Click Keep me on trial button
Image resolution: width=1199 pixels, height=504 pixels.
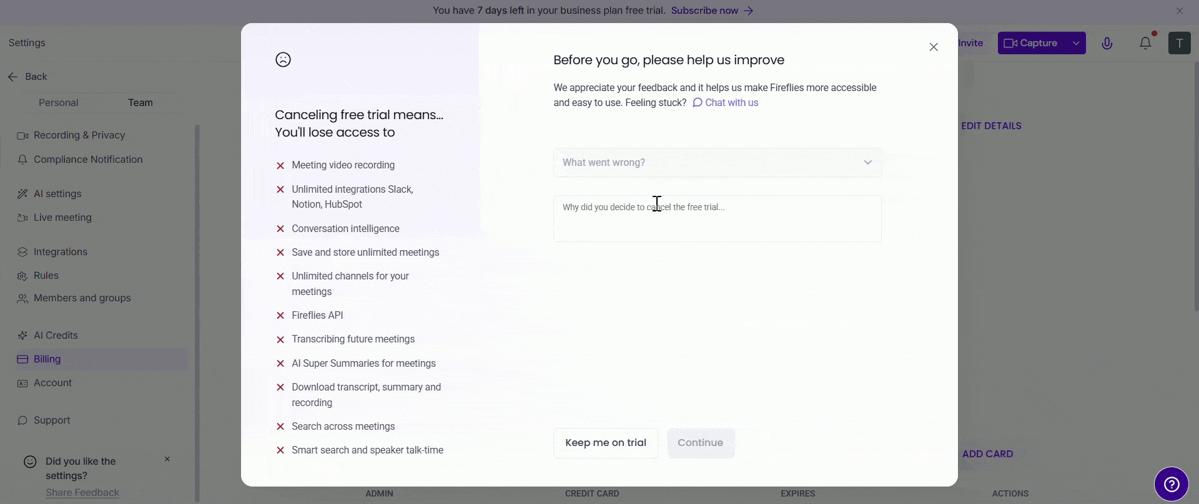[x=605, y=443]
